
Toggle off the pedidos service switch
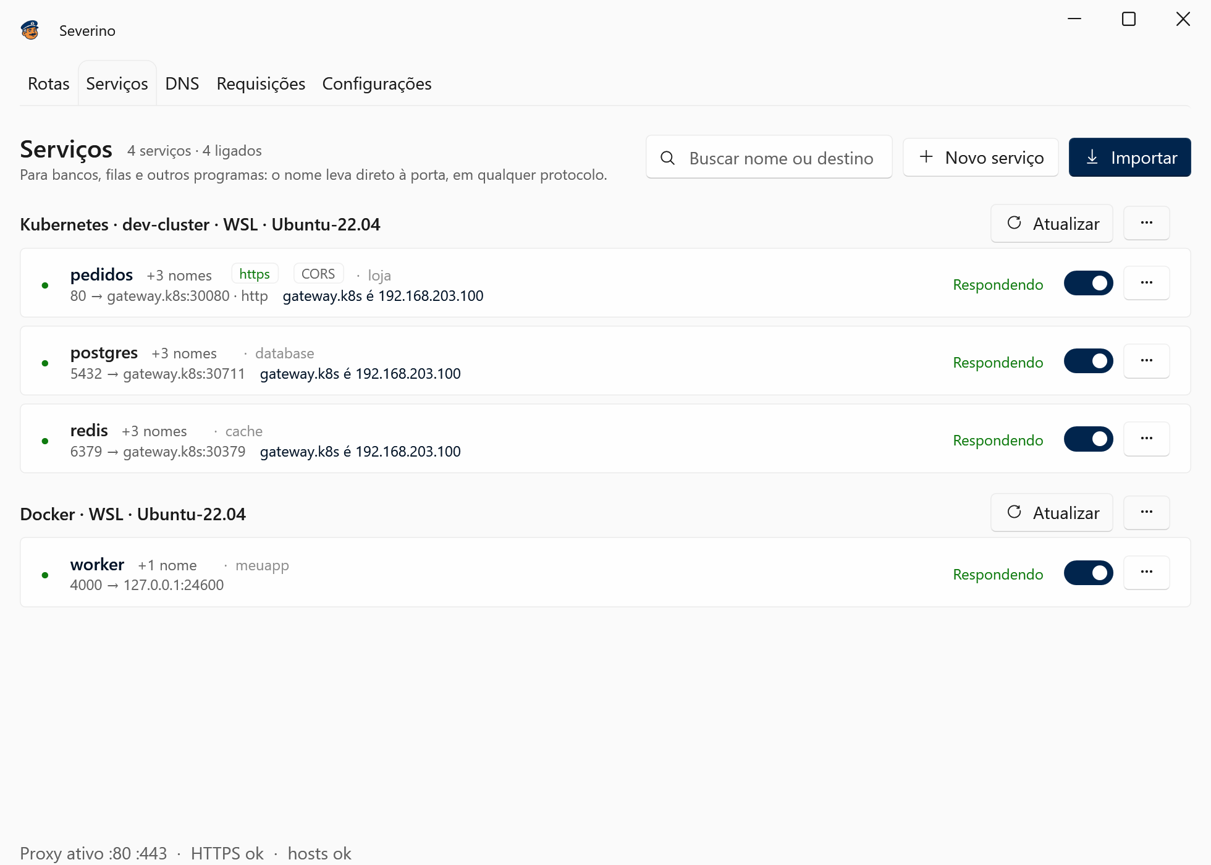coord(1088,283)
